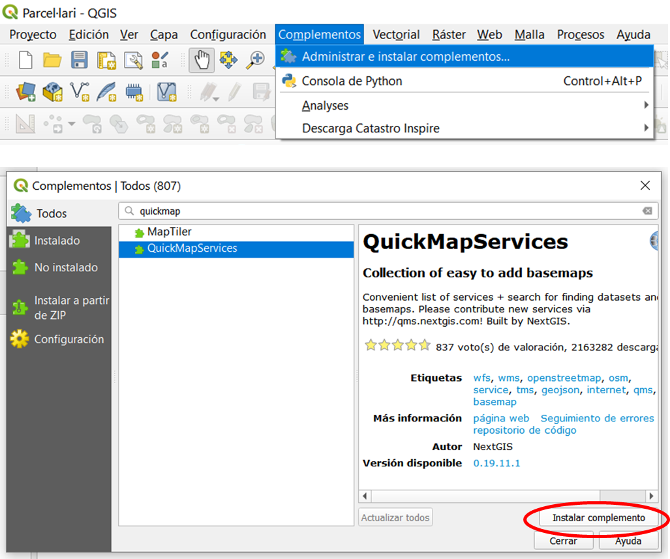Click the Instalar complemento button

(598, 517)
